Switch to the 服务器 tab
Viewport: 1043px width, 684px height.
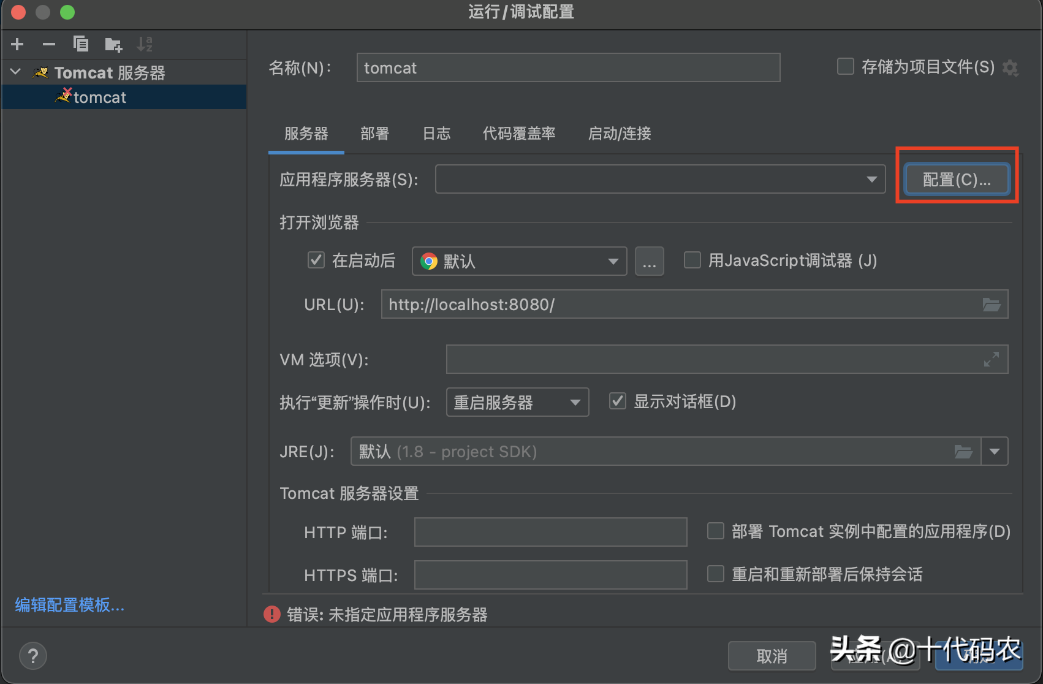(306, 134)
